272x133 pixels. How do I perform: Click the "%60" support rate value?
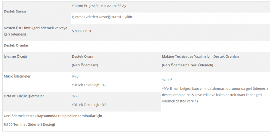[75, 96]
